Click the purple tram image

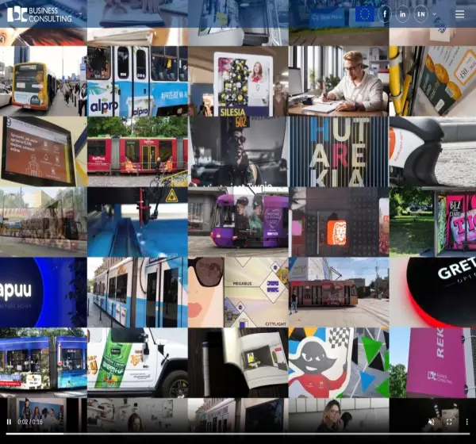point(238,222)
